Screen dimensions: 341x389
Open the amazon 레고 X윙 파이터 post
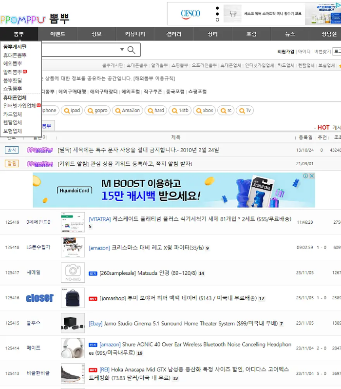[146, 248]
